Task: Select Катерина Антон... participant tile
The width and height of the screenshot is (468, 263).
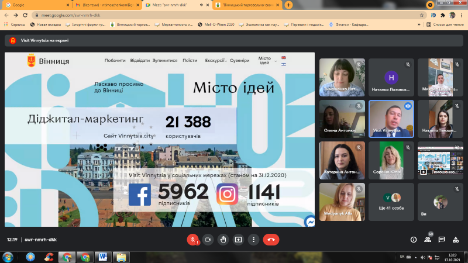Action: (342, 160)
